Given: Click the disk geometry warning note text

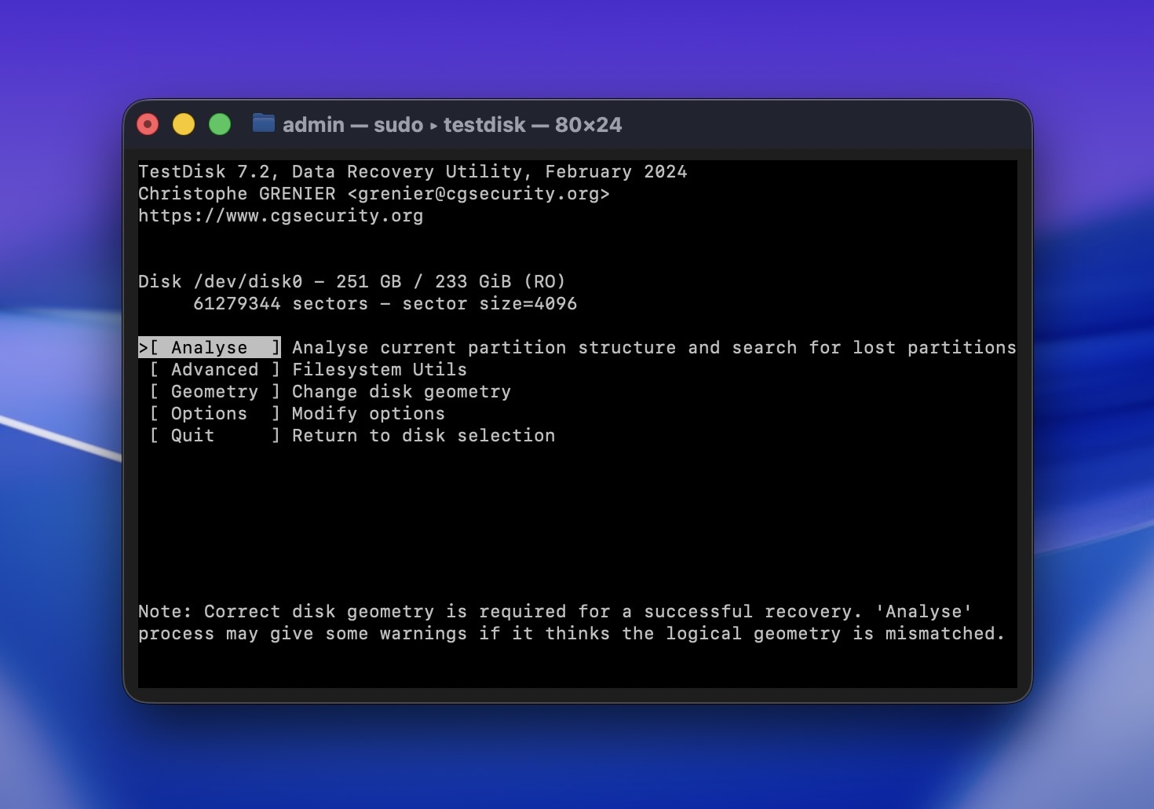Looking at the screenshot, I should (555, 622).
